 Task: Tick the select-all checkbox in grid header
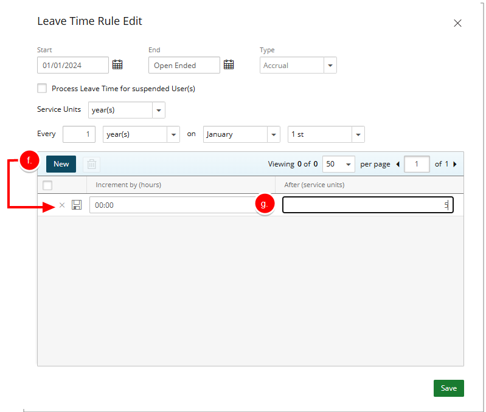pos(47,185)
